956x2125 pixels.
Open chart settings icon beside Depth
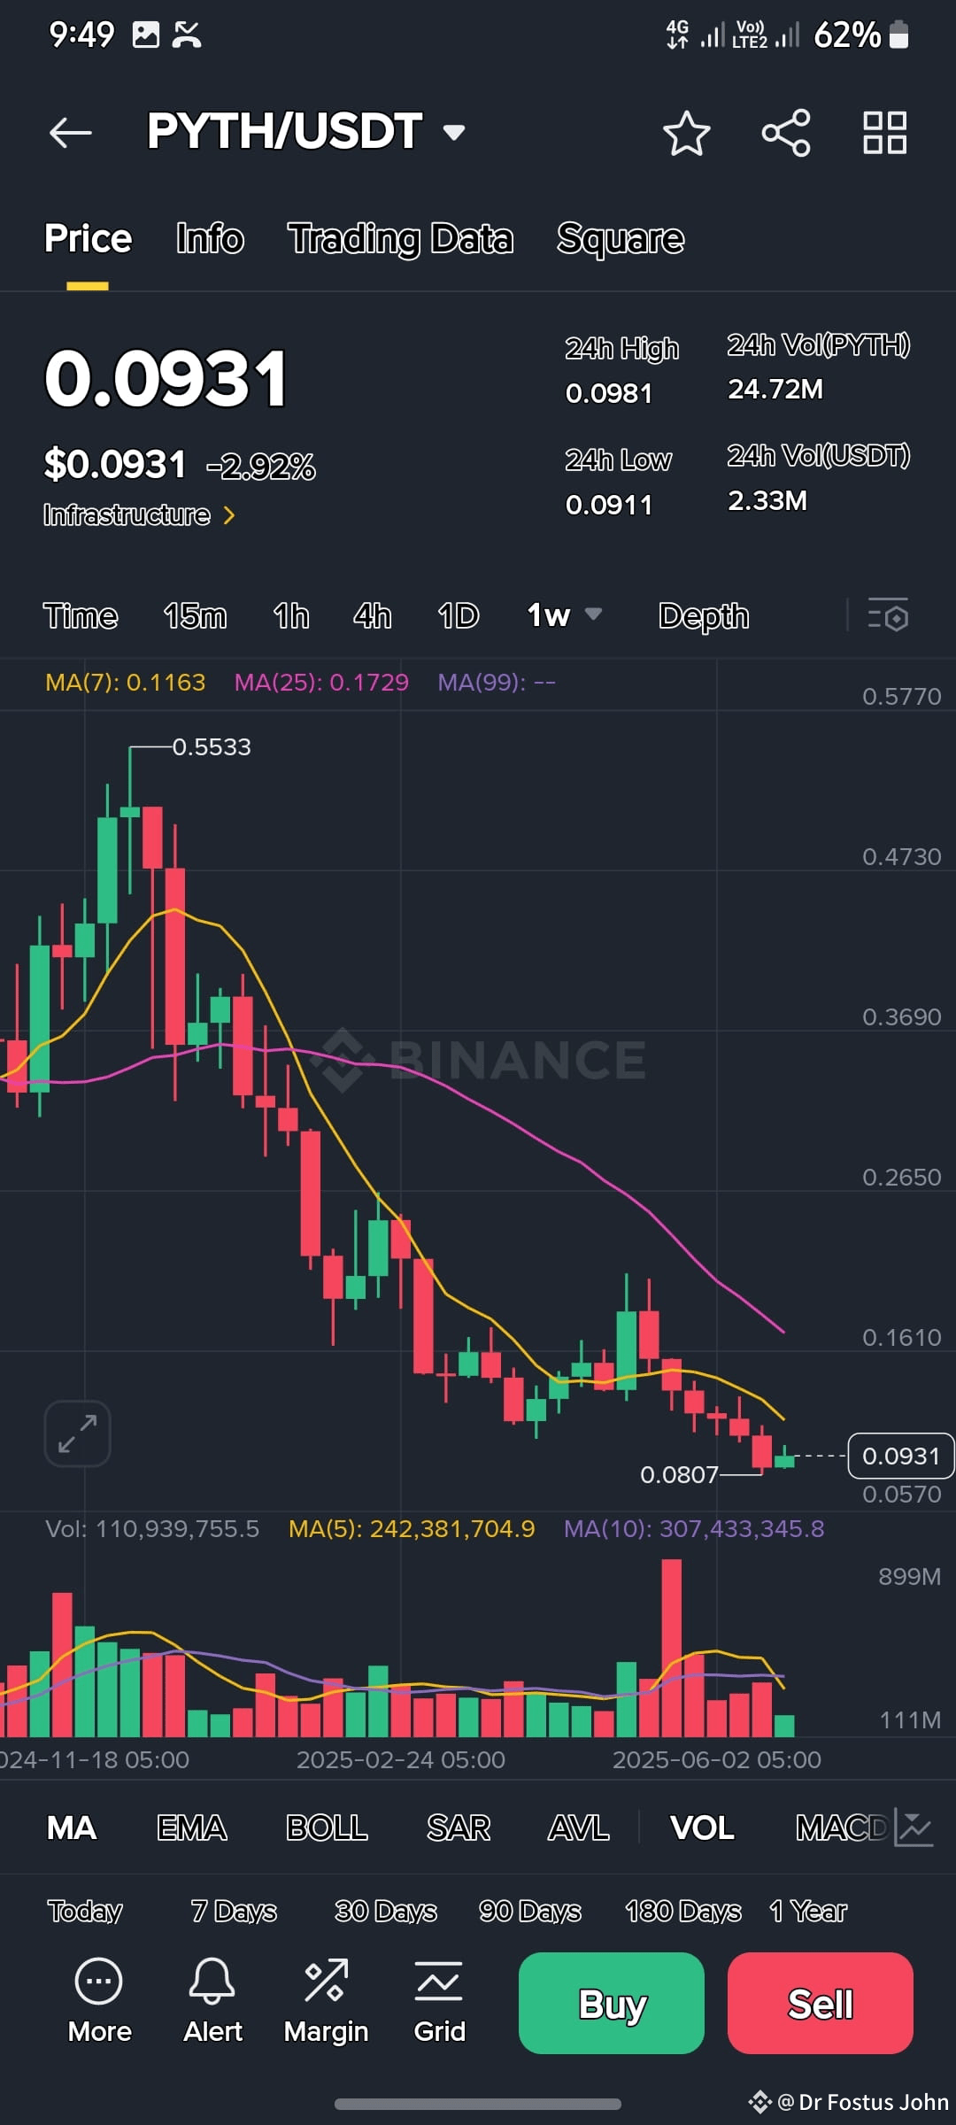[888, 615]
